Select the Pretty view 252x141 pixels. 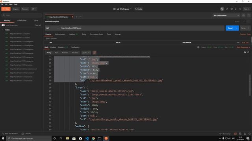point(49,52)
